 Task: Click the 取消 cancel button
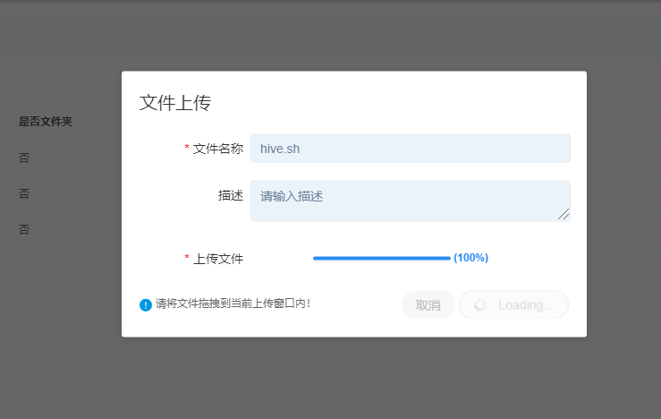(x=428, y=304)
